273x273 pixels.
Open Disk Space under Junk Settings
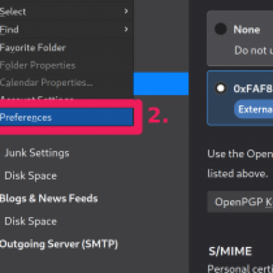click(31, 176)
